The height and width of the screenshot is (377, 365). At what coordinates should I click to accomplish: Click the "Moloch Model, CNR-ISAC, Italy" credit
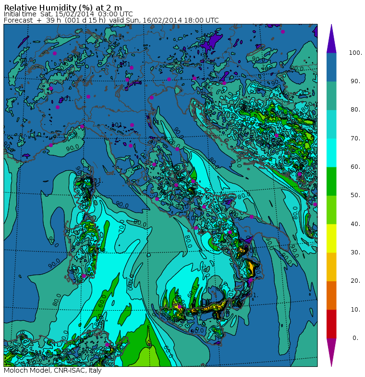click(x=53, y=370)
